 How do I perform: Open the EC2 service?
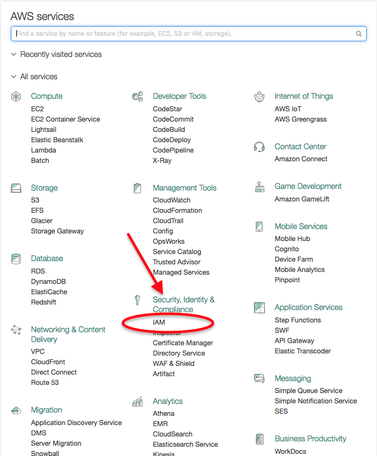click(37, 109)
